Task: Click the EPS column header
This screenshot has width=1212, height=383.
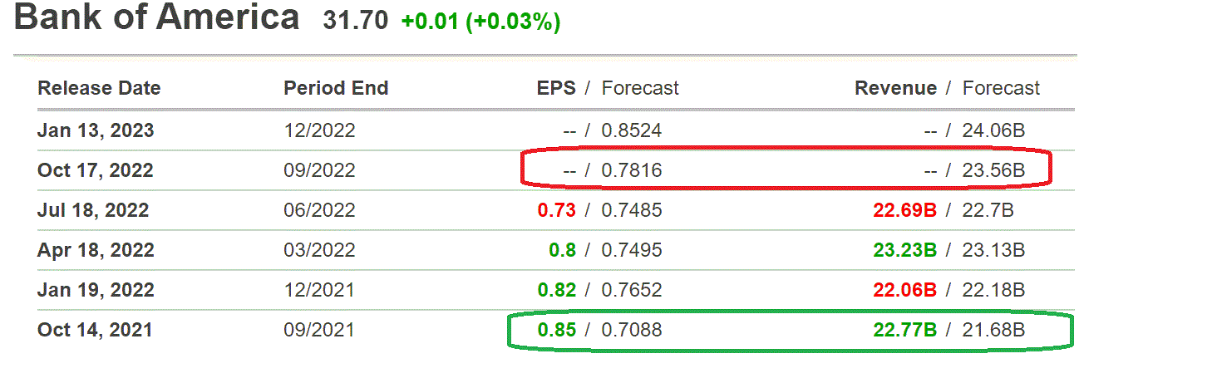Action: pos(556,88)
